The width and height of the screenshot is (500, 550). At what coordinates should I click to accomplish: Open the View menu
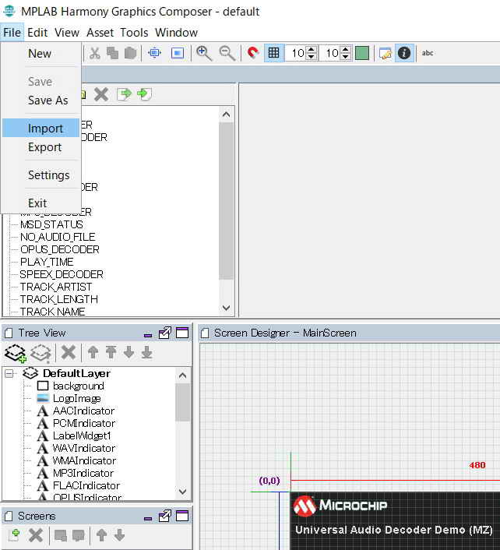pos(67,33)
